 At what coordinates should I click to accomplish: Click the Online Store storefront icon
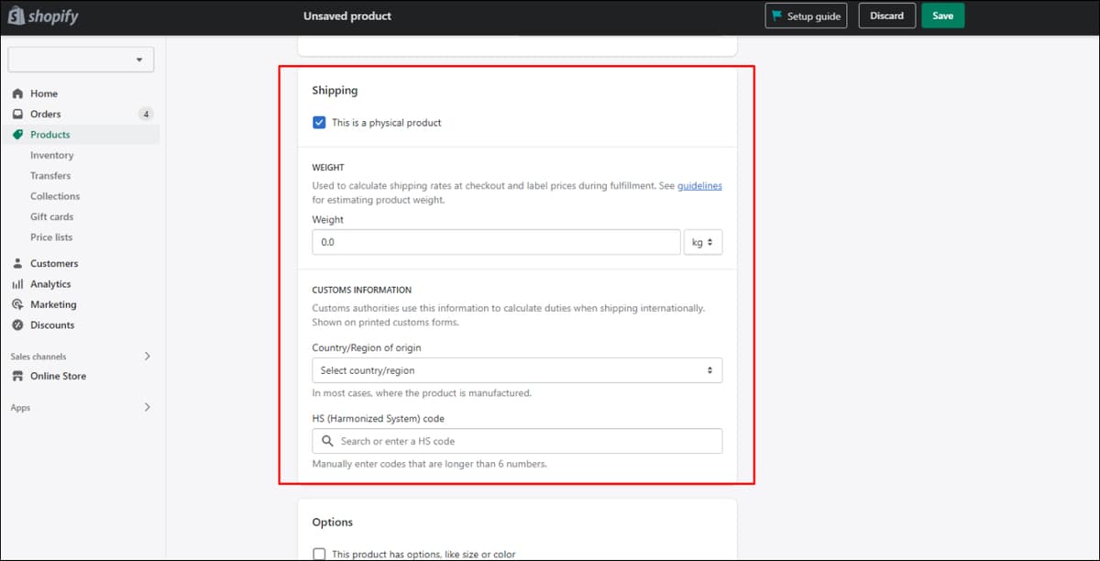click(17, 376)
